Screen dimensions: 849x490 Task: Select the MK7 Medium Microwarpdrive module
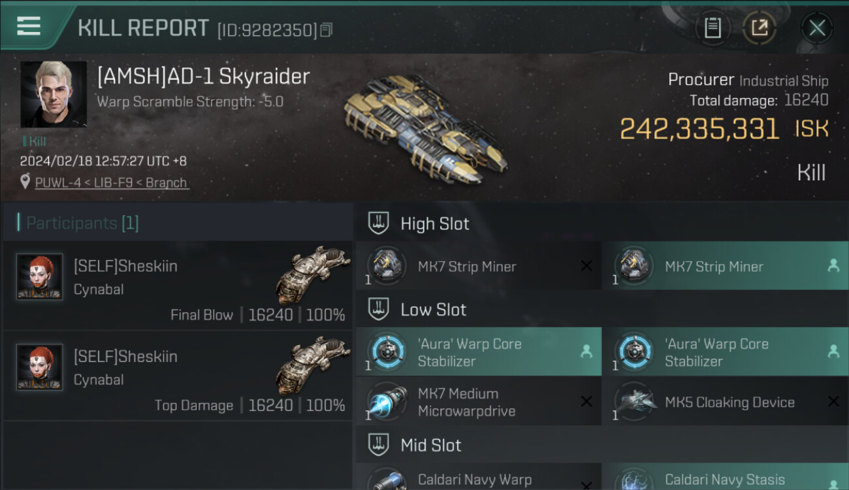pyautogui.click(x=478, y=402)
